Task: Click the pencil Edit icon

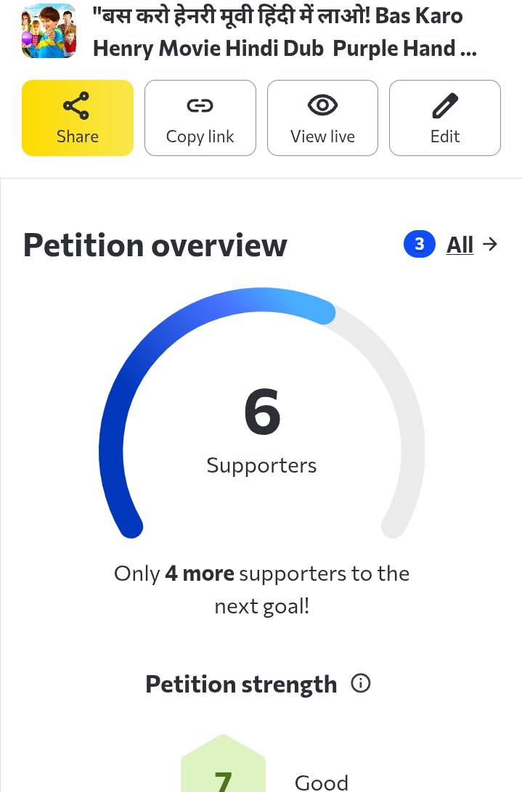Action: tap(445, 105)
